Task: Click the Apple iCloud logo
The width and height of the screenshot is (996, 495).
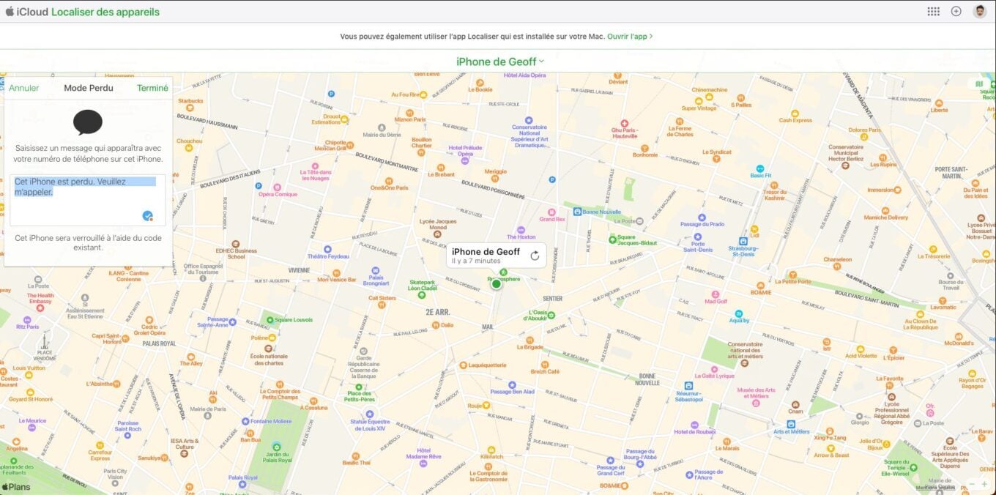Action: click(27, 12)
